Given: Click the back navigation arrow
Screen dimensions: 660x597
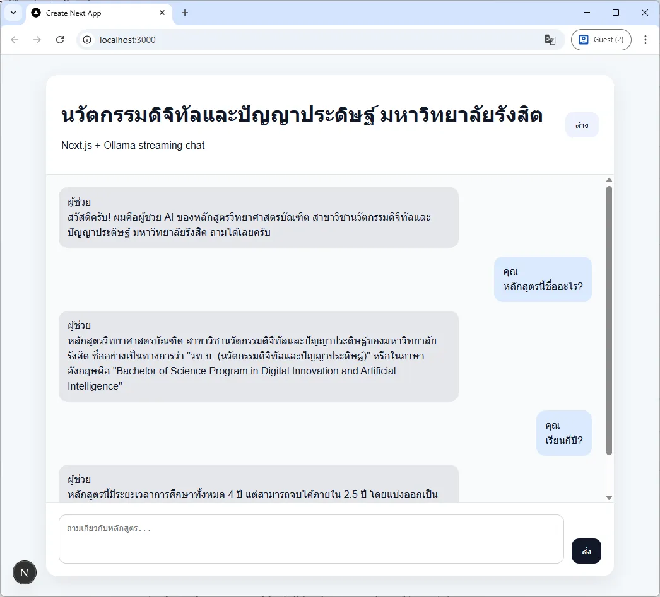Looking at the screenshot, I should pyautogui.click(x=15, y=39).
